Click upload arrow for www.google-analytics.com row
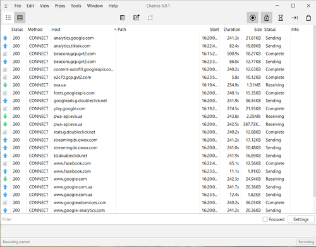This screenshot has width=316, height=247. pyautogui.click(x=5, y=210)
